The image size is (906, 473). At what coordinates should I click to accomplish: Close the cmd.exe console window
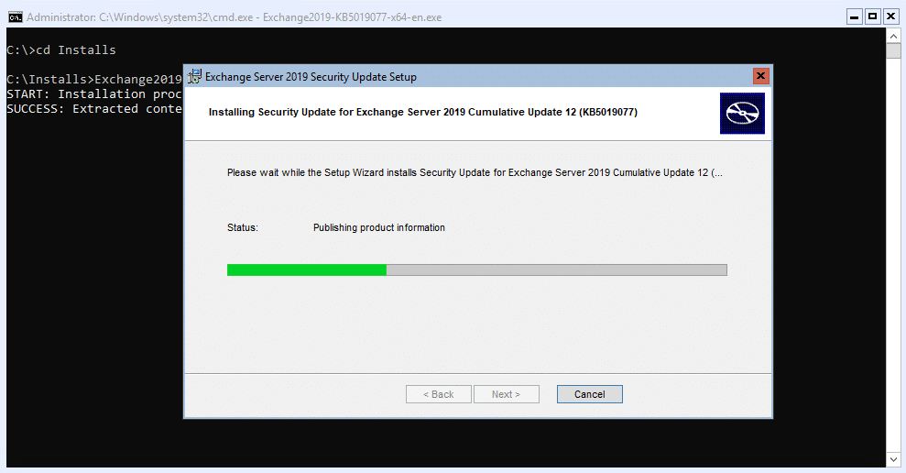click(x=891, y=16)
